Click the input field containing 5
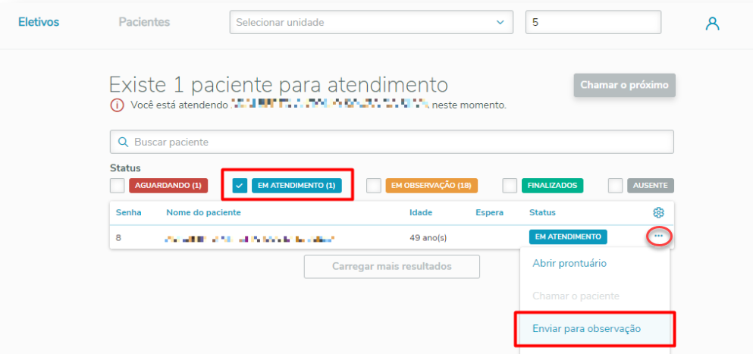The image size is (753, 354). coord(594,22)
